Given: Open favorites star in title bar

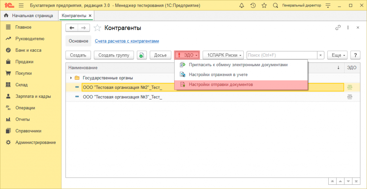Looking at the screenshot, I should 264,5.
